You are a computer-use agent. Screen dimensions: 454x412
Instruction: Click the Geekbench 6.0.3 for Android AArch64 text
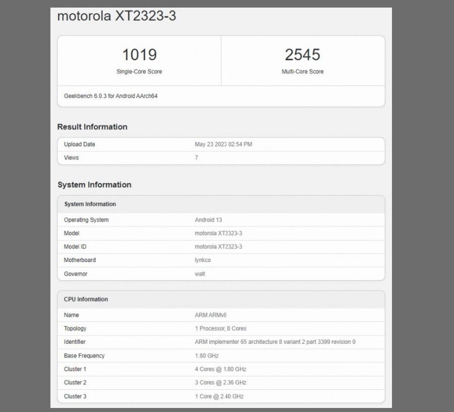[x=111, y=96]
